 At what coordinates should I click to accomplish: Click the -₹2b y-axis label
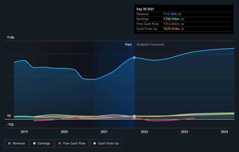tap(10, 124)
